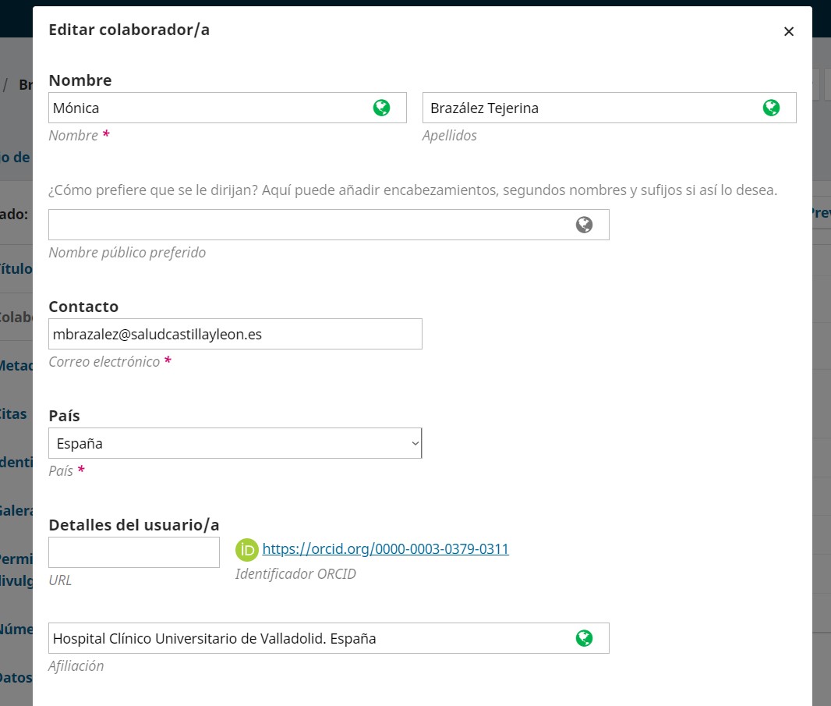Switch to the partially visible Título tab
The width and height of the screenshot is (831, 706).
point(16,269)
